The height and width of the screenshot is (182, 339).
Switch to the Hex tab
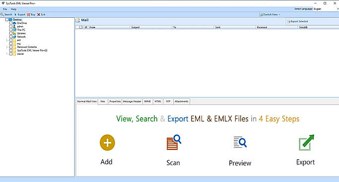click(103, 101)
